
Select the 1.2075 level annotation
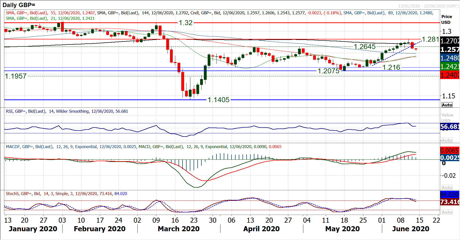[x=328, y=71]
